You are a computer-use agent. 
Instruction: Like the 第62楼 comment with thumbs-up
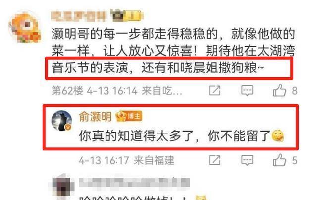coord(279,90)
